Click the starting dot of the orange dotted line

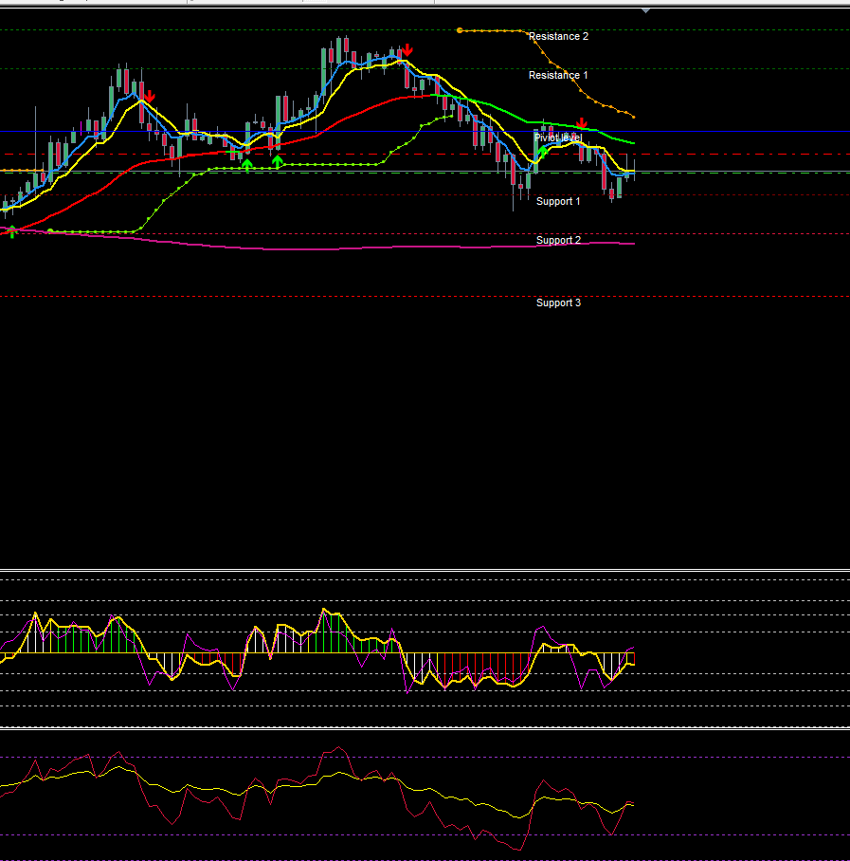tap(460, 30)
